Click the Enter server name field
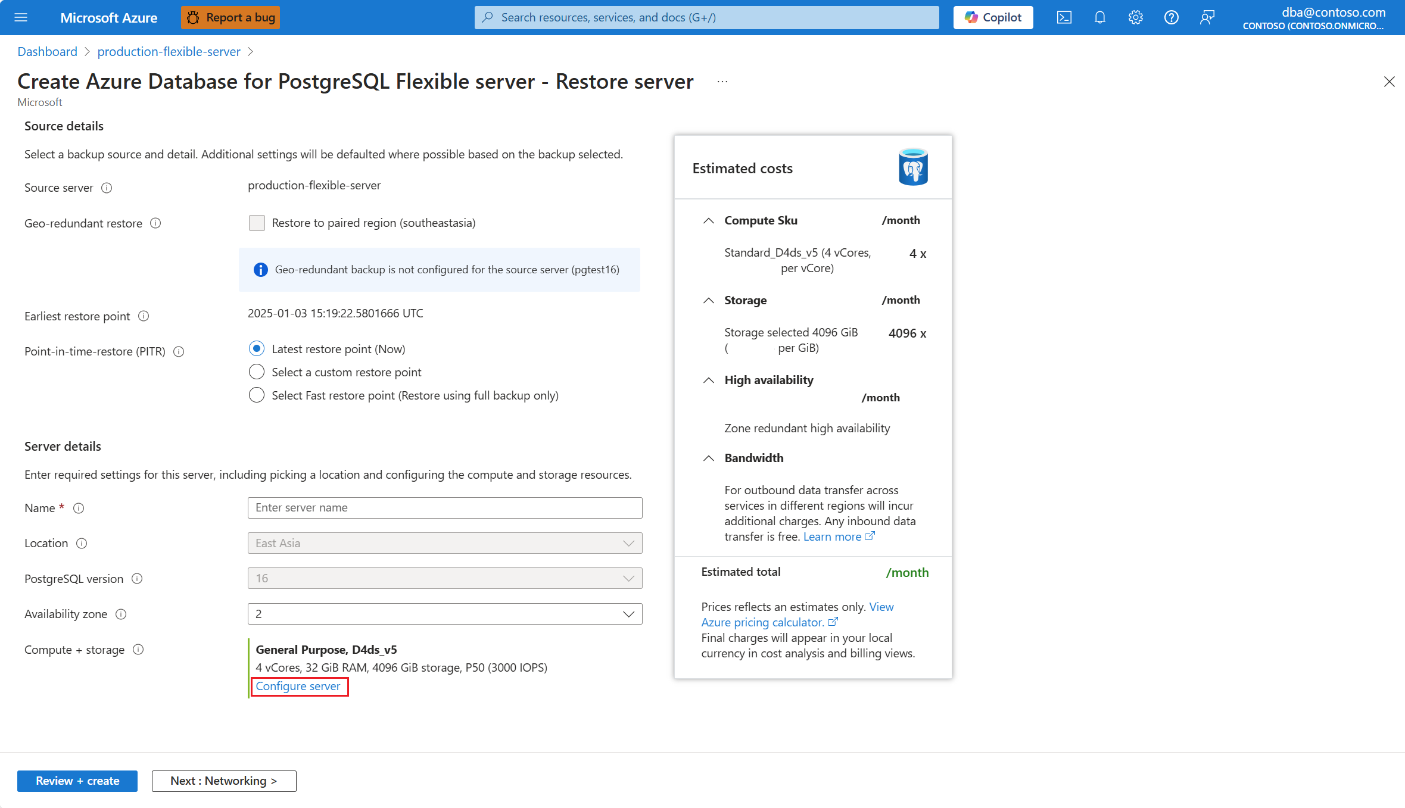Viewport: 1405px width, 808px height. click(x=445, y=508)
